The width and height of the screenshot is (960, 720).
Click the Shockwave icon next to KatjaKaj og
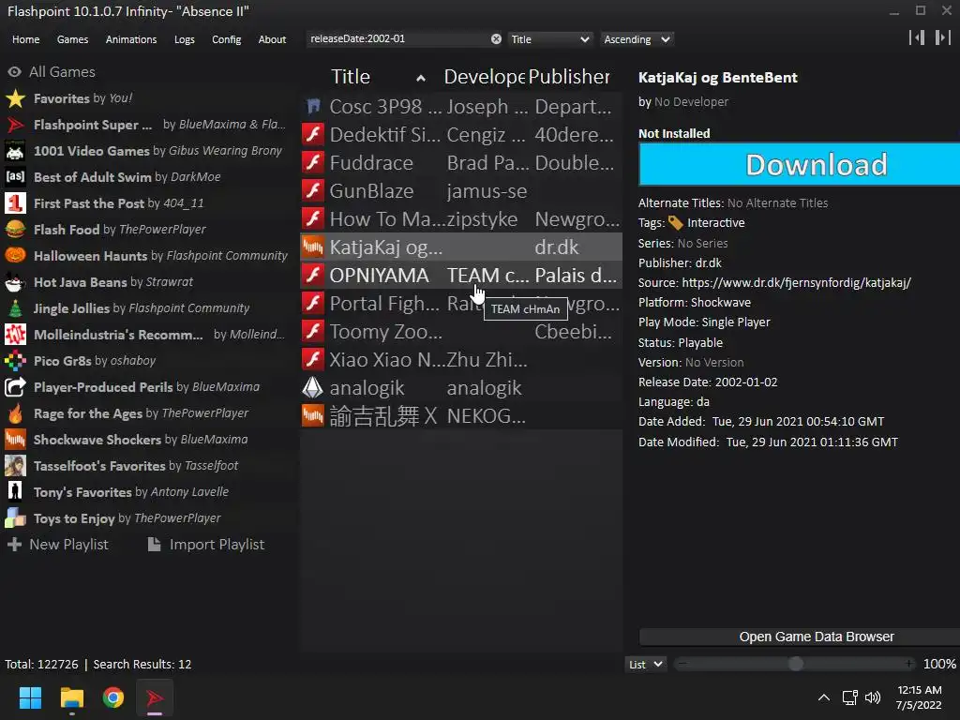[x=313, y=247]
